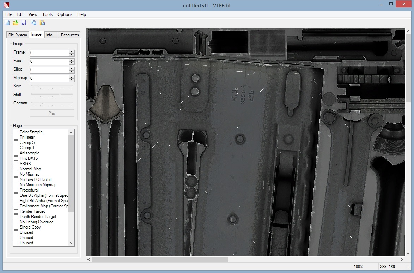Enable the Anisotropic flag

[16, 153]
